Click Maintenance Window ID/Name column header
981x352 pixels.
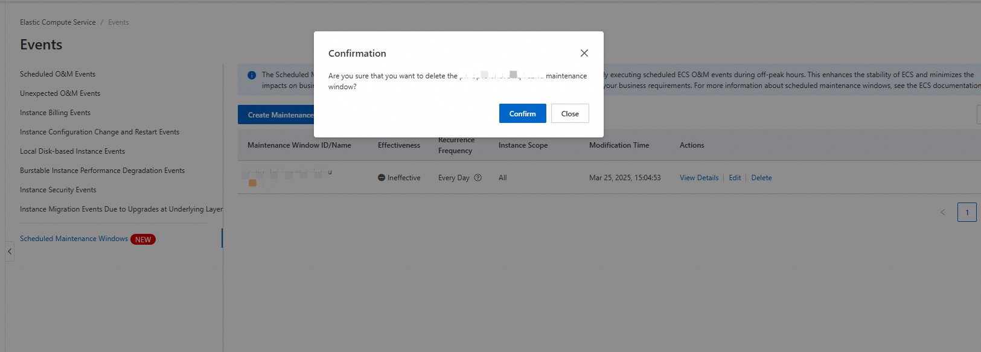(x=299, y=145)
